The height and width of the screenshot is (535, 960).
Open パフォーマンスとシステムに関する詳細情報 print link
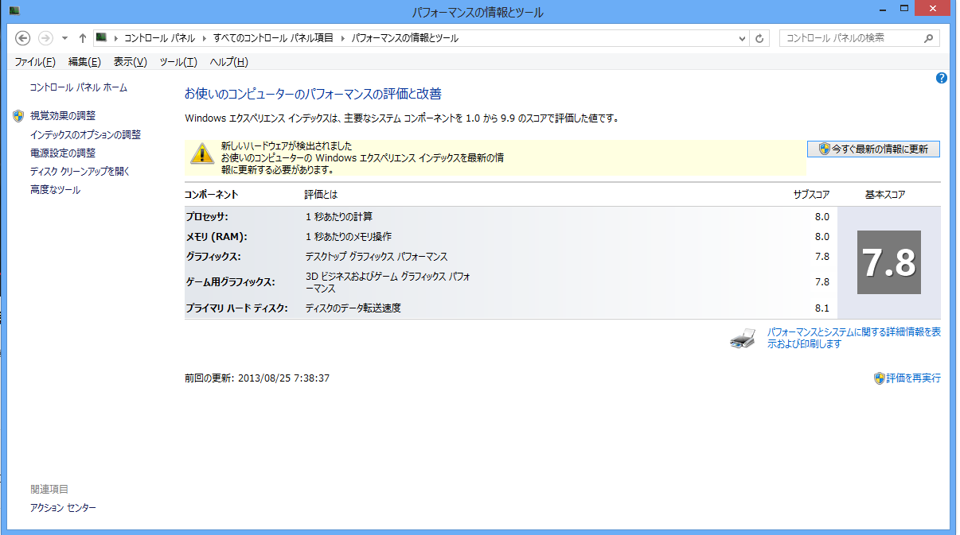853,338
